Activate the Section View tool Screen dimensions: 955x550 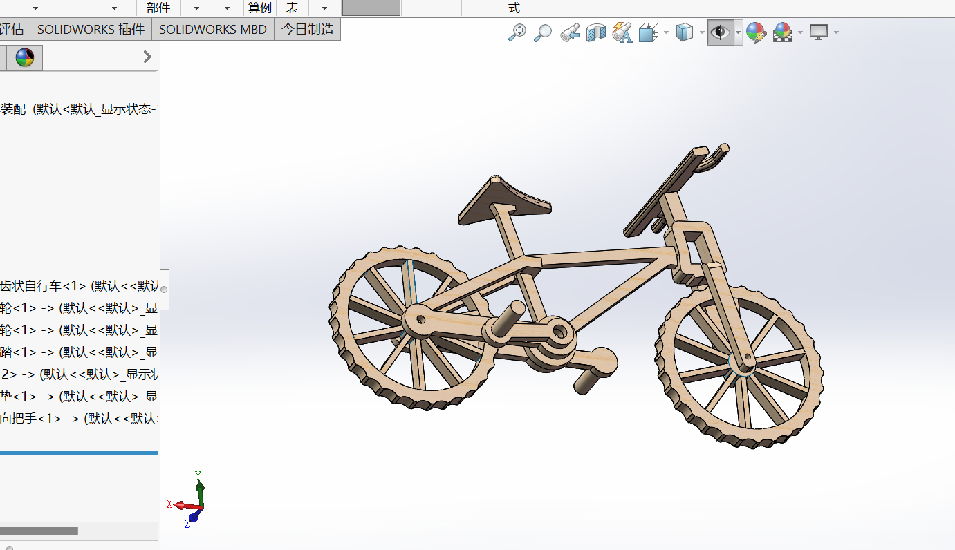coord(596,32)
